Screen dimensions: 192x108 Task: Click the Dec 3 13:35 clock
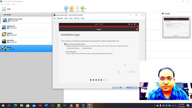tap(99, 24)
